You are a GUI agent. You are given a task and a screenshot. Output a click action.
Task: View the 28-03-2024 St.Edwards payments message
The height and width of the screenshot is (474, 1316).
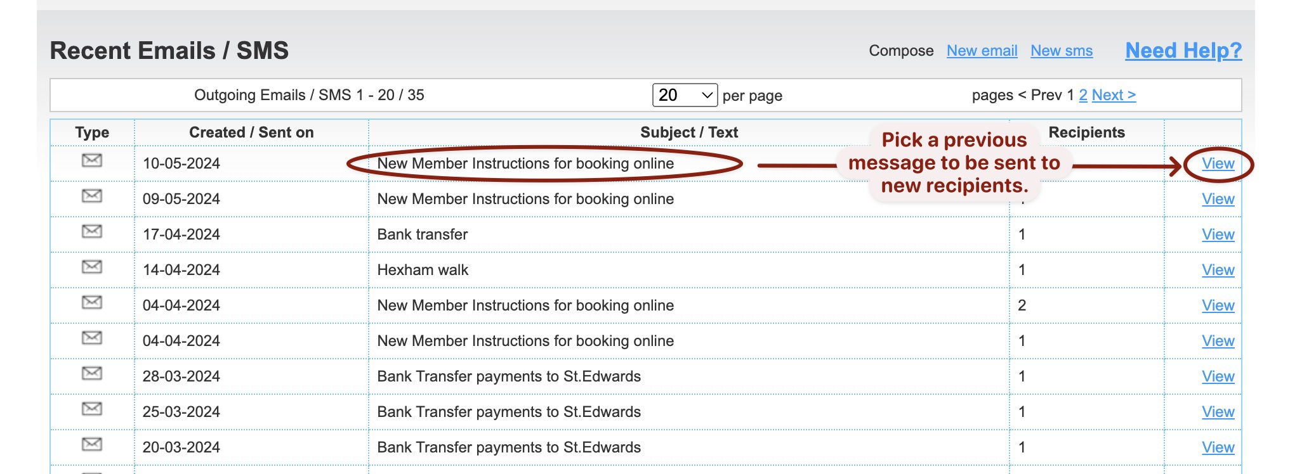[x=1218, y=376]
